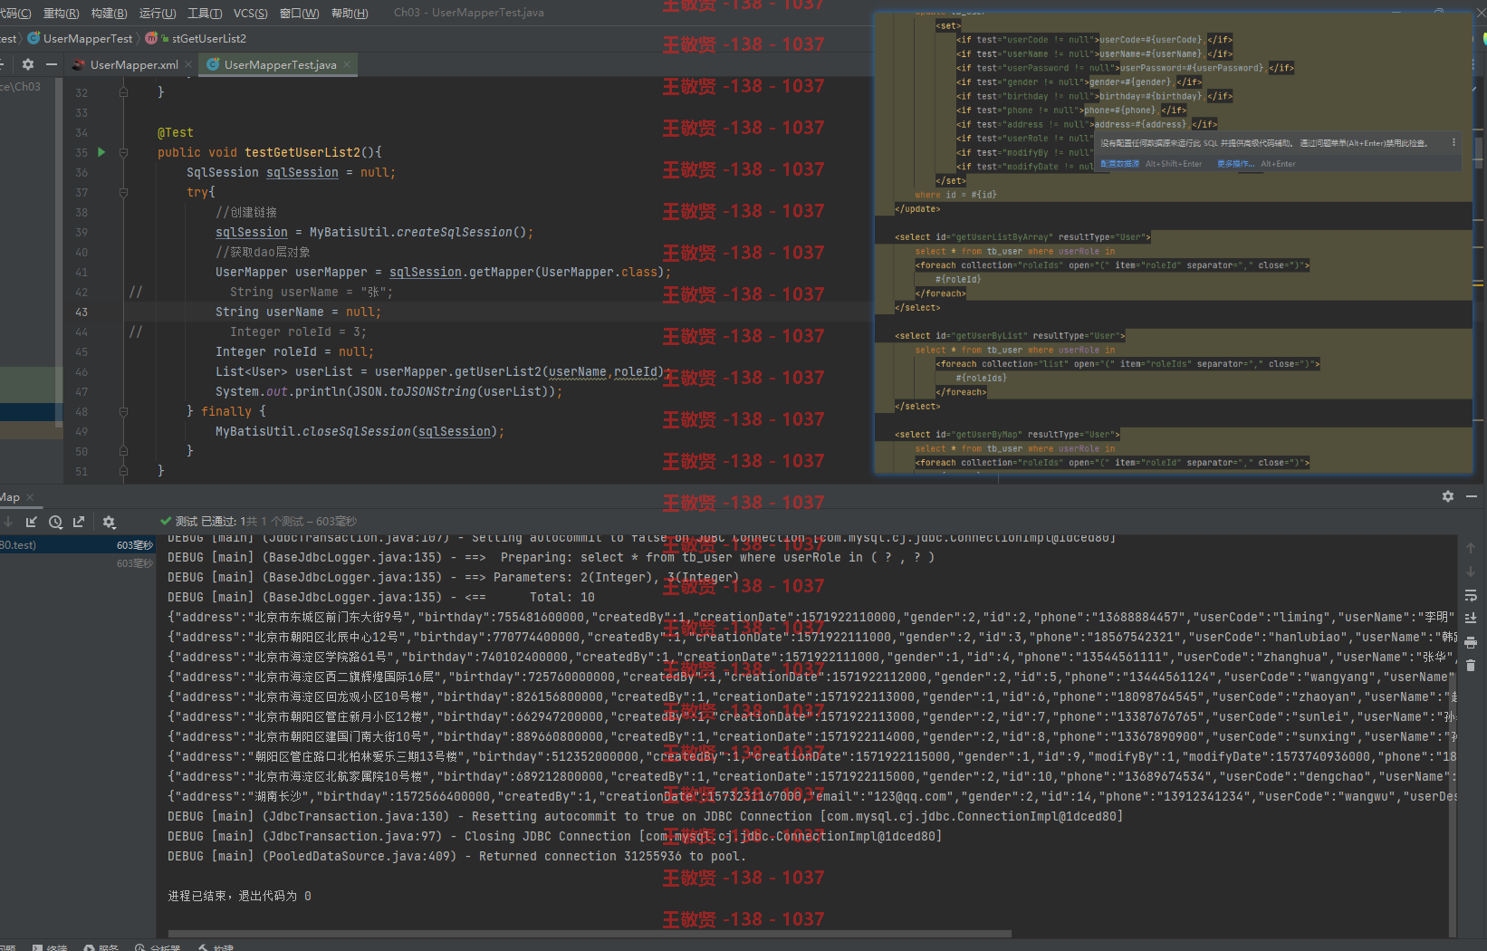Open the 窗口(W) window menu
The height and width of the screenshot is (951, 1487).
point(299,13)
